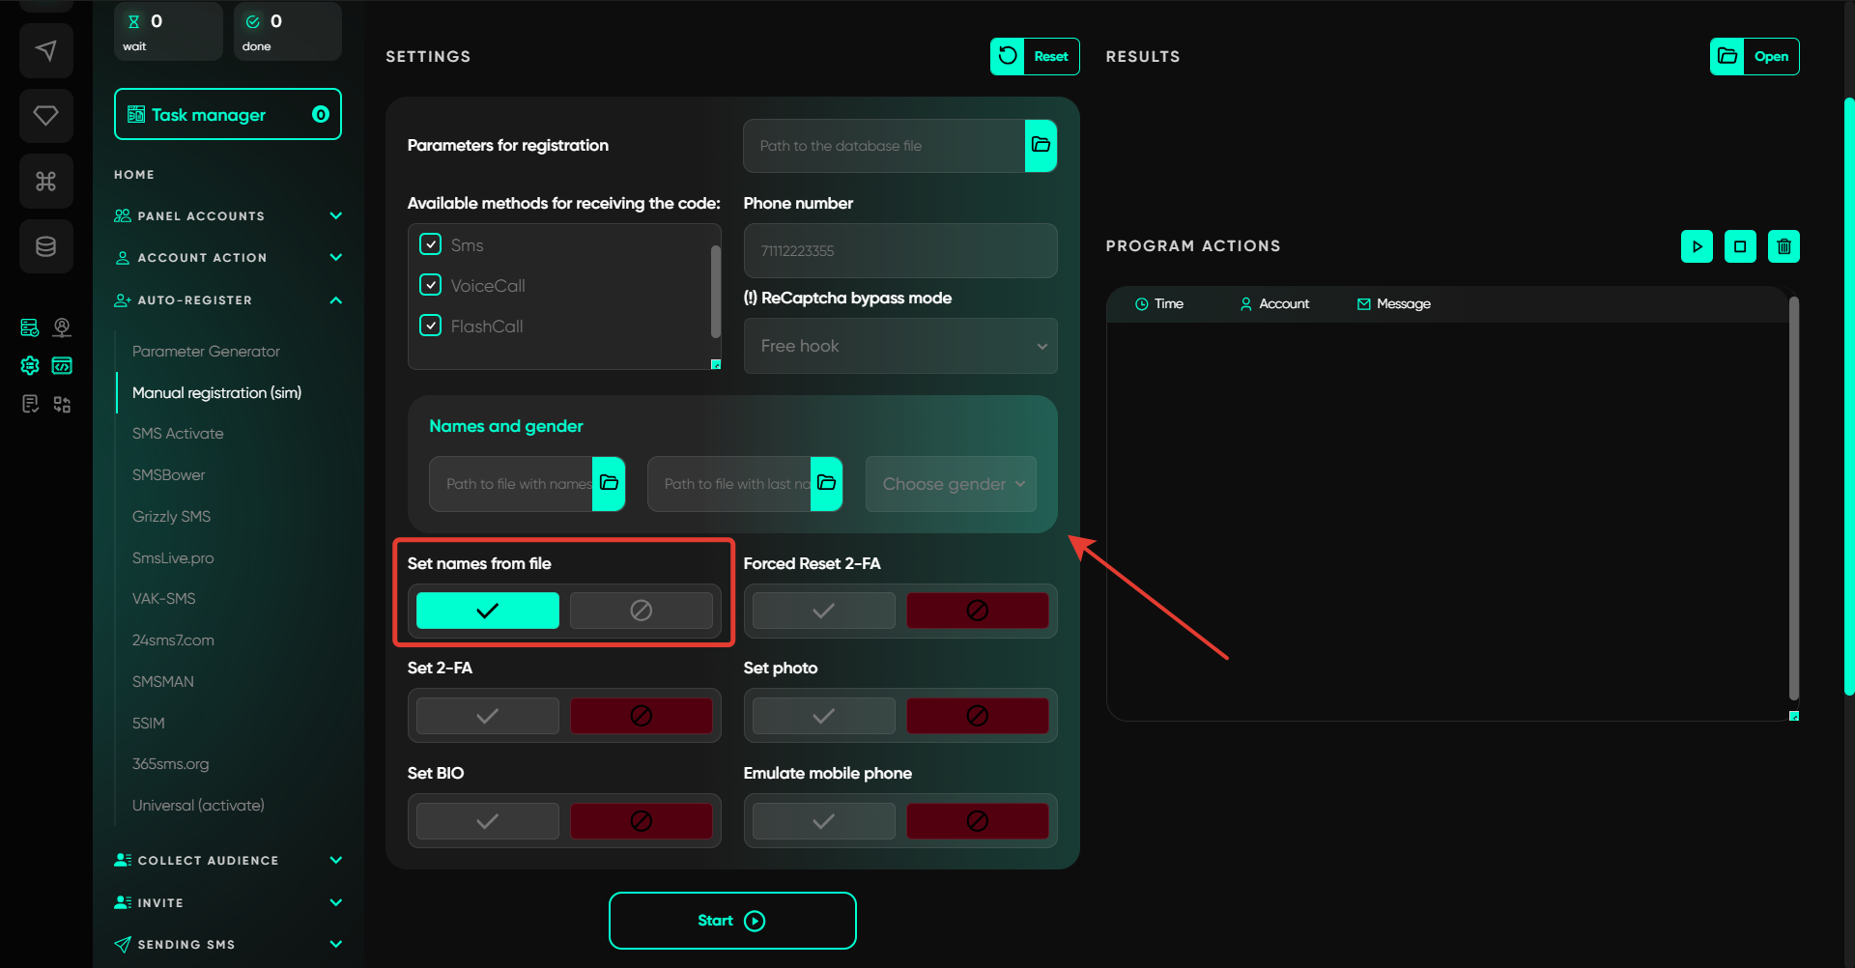The width and height of the screenshot is (1855, 968).
Task: Click the diamond icon in left sidebar
Action: (x=45, y=116)
